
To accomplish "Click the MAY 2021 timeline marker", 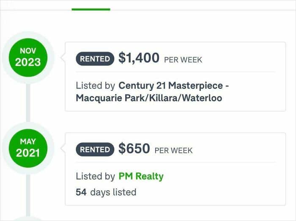I will [x=28, y=148].
